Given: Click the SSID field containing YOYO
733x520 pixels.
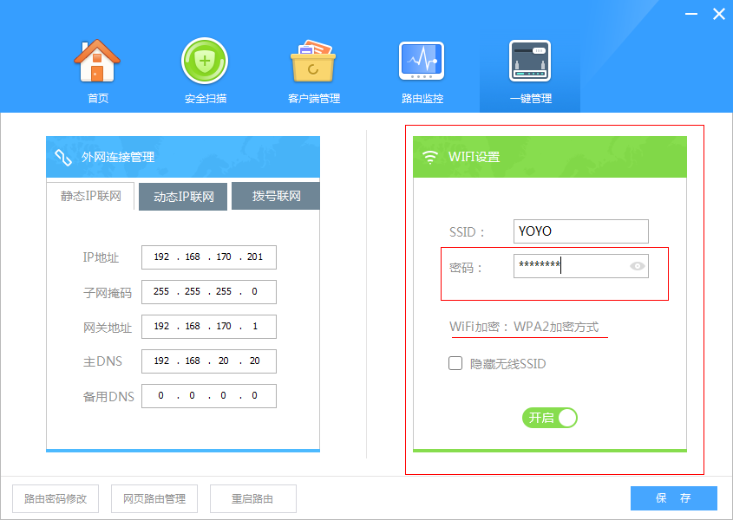Looking at the screenshot, I should [x=580, y=231].
